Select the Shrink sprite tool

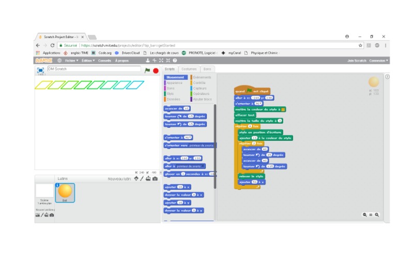point(168,60)
